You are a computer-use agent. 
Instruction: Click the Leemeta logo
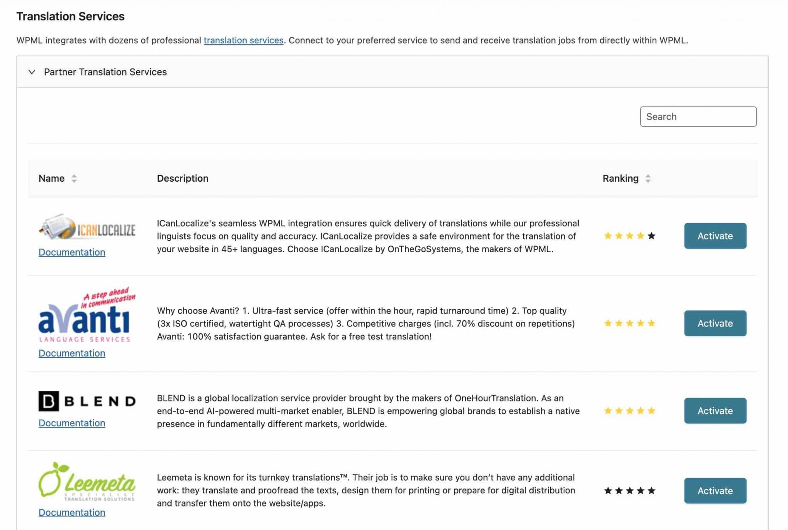coord(87,482)
